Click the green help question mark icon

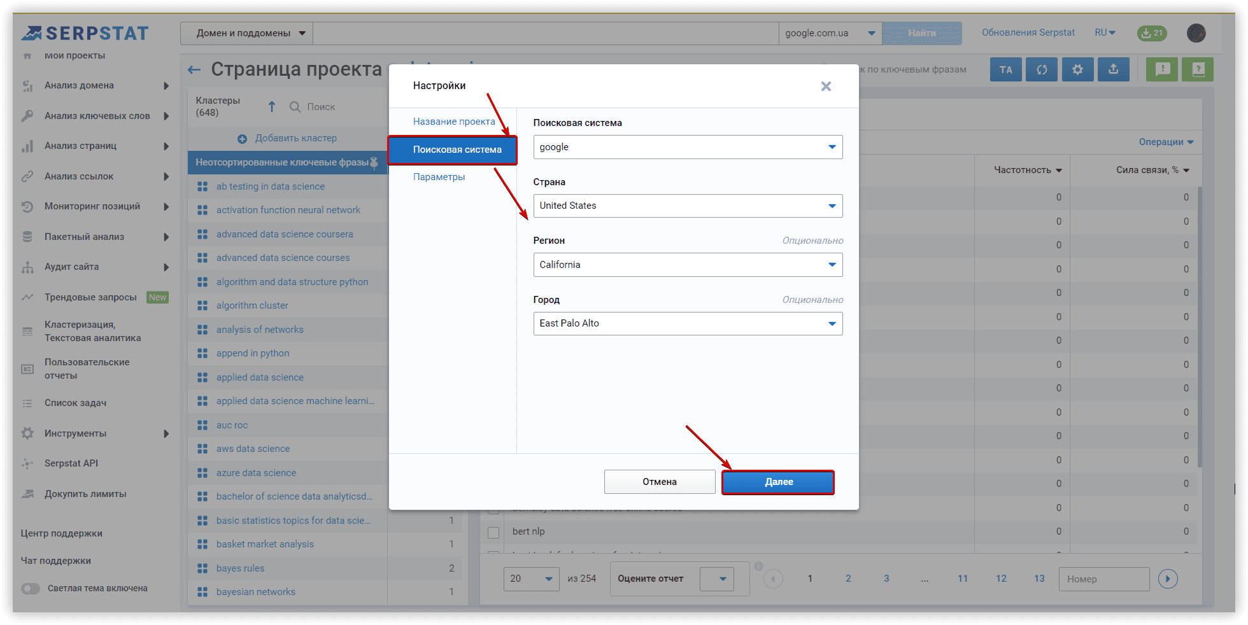click(1198, 69)
